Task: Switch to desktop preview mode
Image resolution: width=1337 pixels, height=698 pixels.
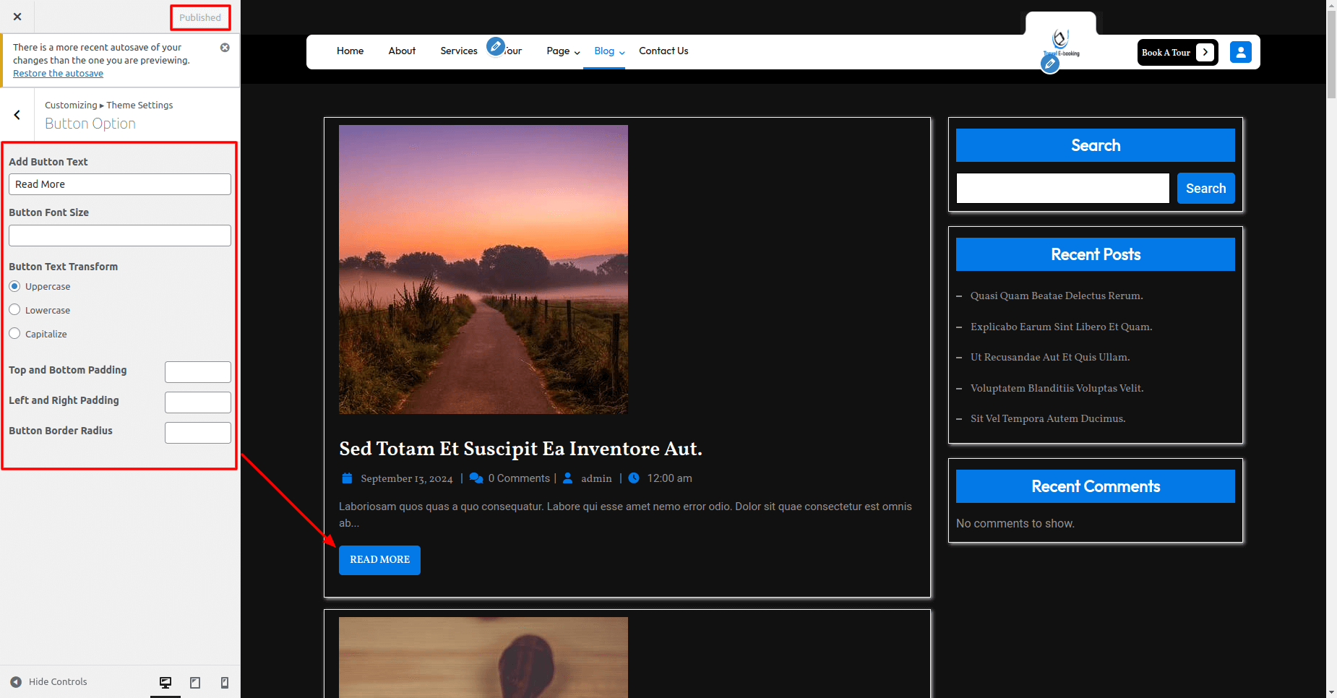Action: [x=165, y=682]
